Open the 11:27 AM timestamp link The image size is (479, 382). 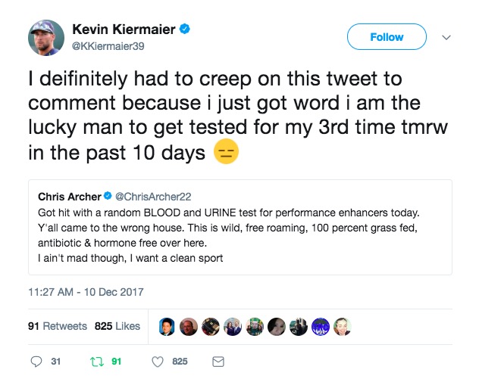tap(85, 292)
